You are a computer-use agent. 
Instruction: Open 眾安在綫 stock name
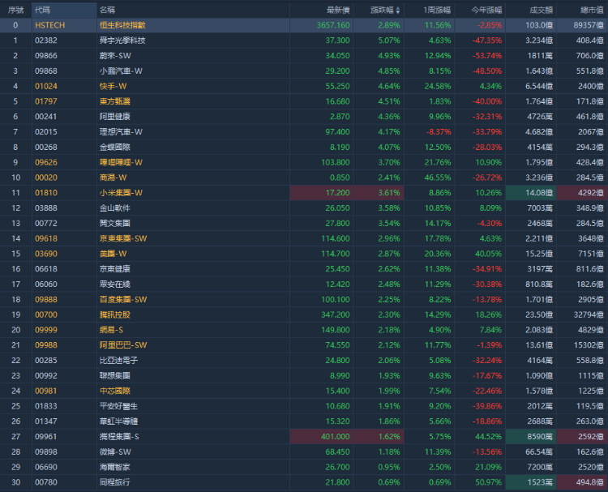point(115,285)
